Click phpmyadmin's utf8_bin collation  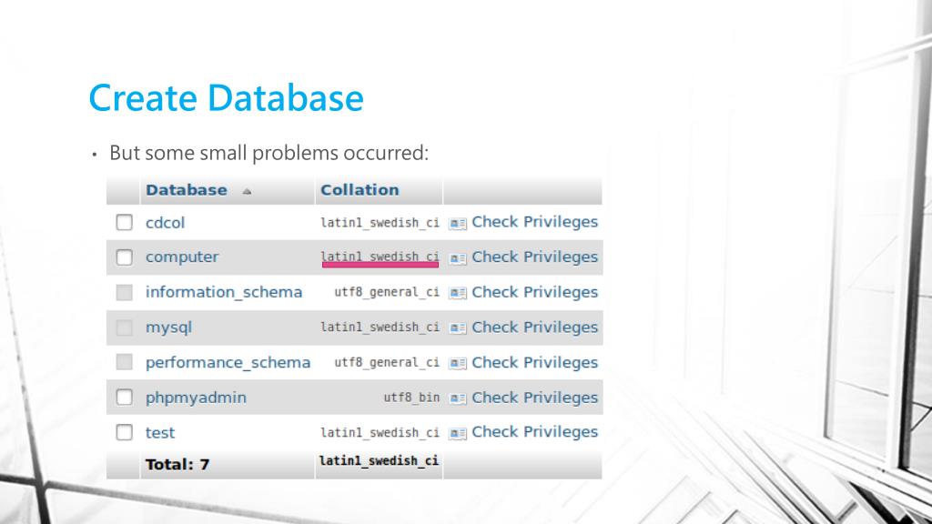coord(412,398)
